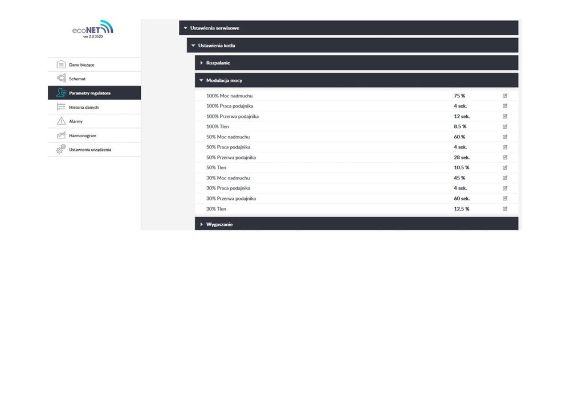The height and width of the screenshot is (402, 570).
Task: Edit the 100% Tlen value
Action: point(505,126)
